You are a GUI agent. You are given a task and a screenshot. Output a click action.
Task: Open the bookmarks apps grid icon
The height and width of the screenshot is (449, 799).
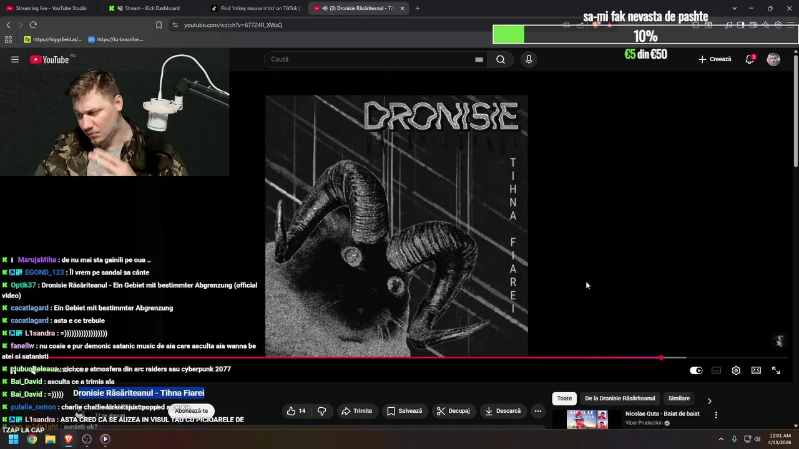pyautogui.click(x=8, y=39)
